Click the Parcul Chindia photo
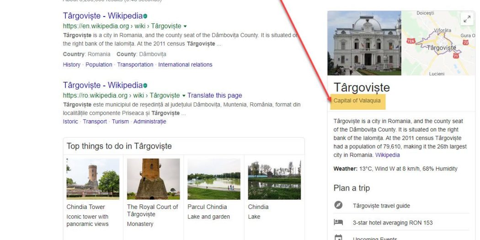This screenshot has width=480, height=240. point(213,179)
